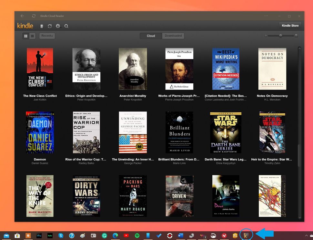313x240 pixels.
Task: Toggle the ellipsis options in the title bar
Action: point(266,16)
